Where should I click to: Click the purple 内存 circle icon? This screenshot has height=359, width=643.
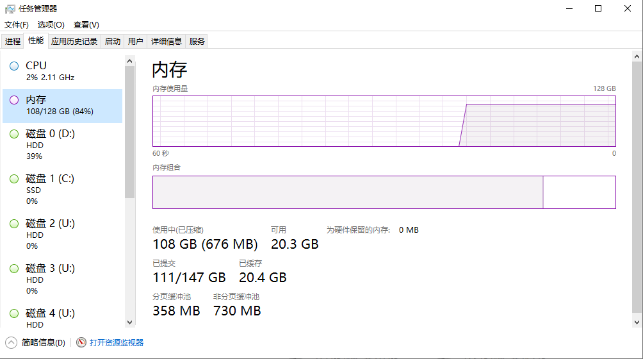pos(14,100)
